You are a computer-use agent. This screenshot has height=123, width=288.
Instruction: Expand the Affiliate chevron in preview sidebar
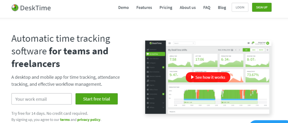click(x=163, y=107)
